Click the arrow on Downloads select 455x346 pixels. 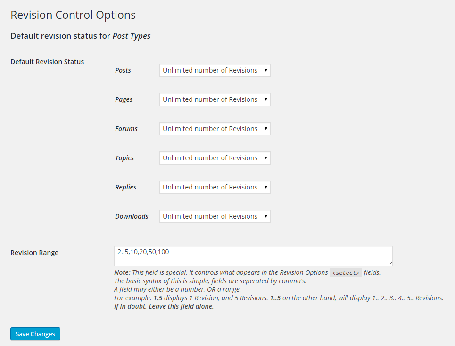[265, 216]
